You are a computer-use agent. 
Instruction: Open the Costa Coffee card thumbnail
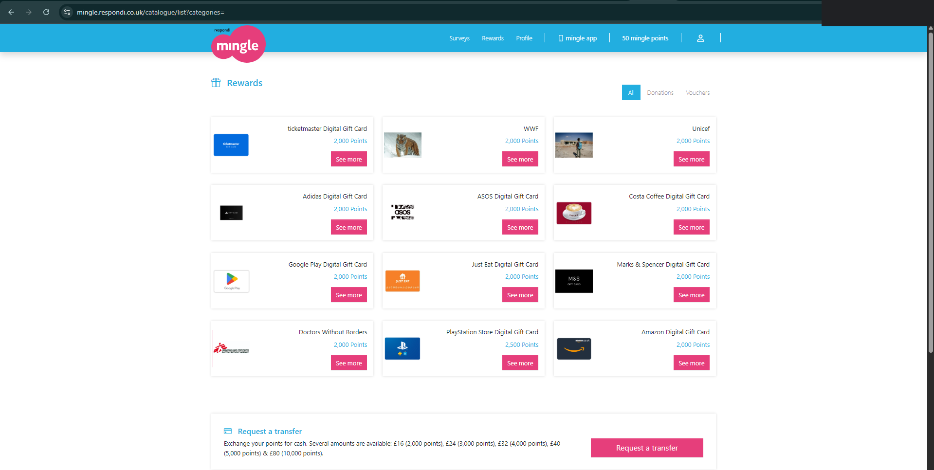click(574, 213)
